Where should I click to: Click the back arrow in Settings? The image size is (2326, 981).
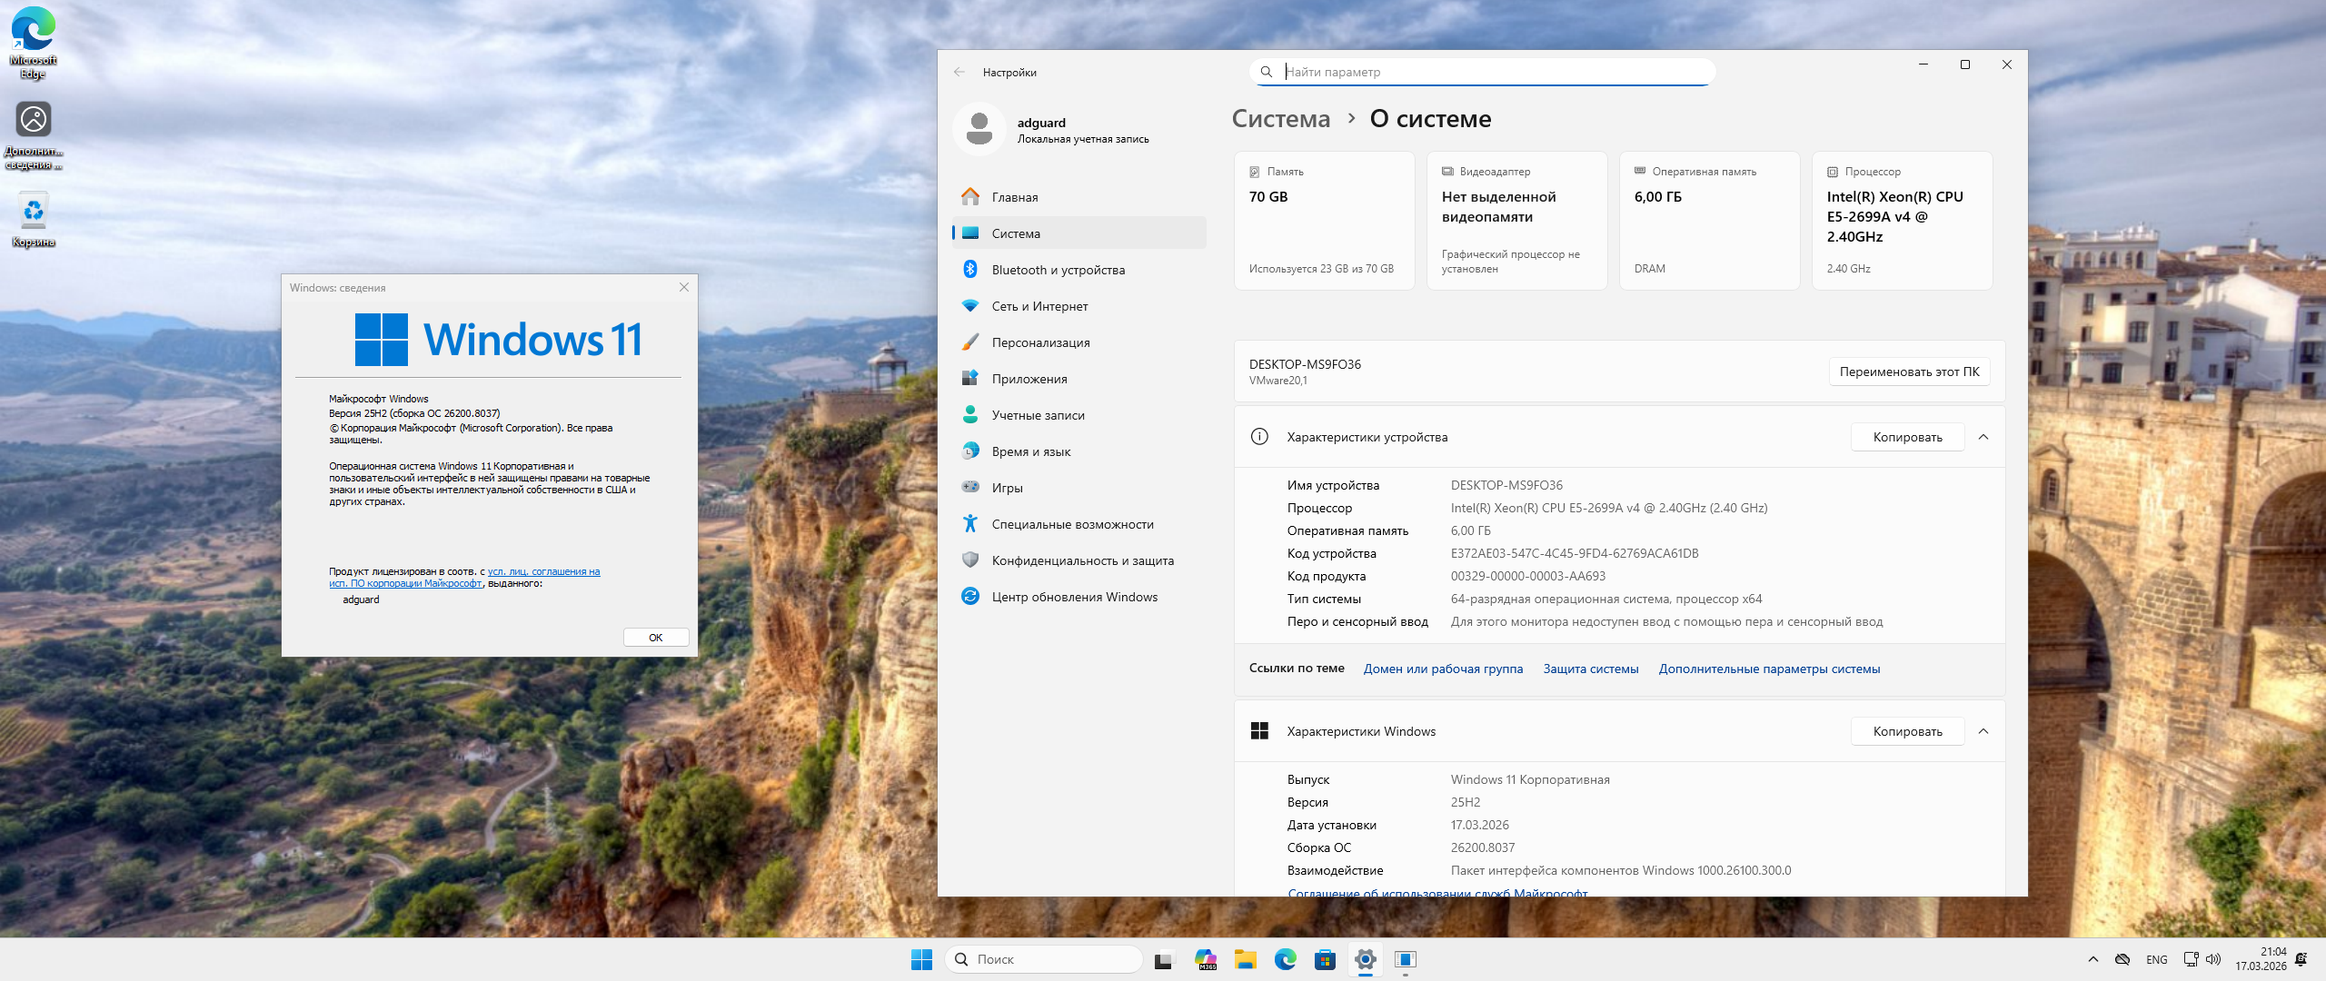[959, 72]
